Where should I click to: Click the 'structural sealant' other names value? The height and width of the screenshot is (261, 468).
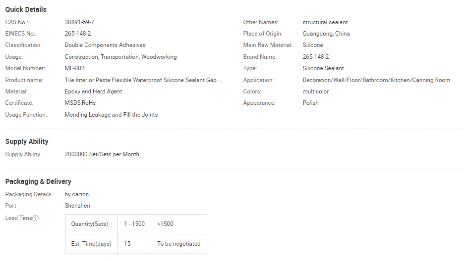[325, 22]
